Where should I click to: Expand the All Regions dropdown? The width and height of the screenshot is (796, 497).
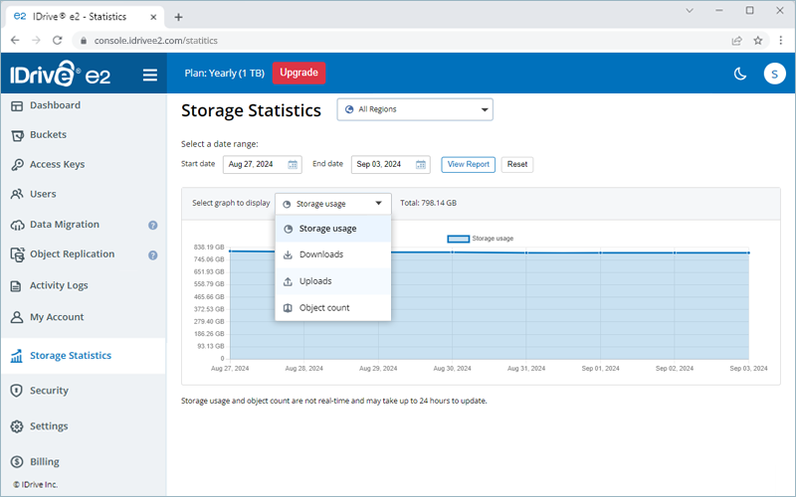coord(415,109)
